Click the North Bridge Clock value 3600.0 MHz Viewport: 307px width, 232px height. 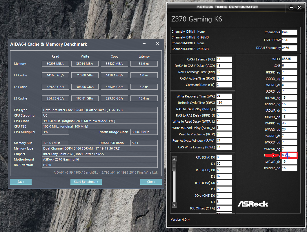pos(144,132)
